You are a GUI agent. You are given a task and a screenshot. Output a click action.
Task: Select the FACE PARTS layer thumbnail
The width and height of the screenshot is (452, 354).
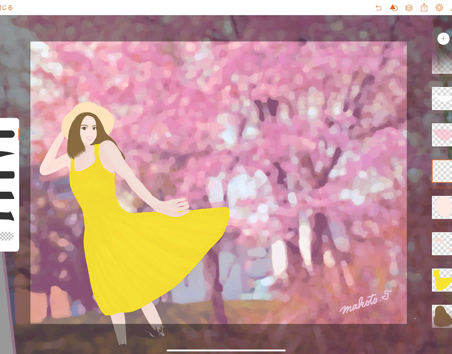tap(442, 62)
